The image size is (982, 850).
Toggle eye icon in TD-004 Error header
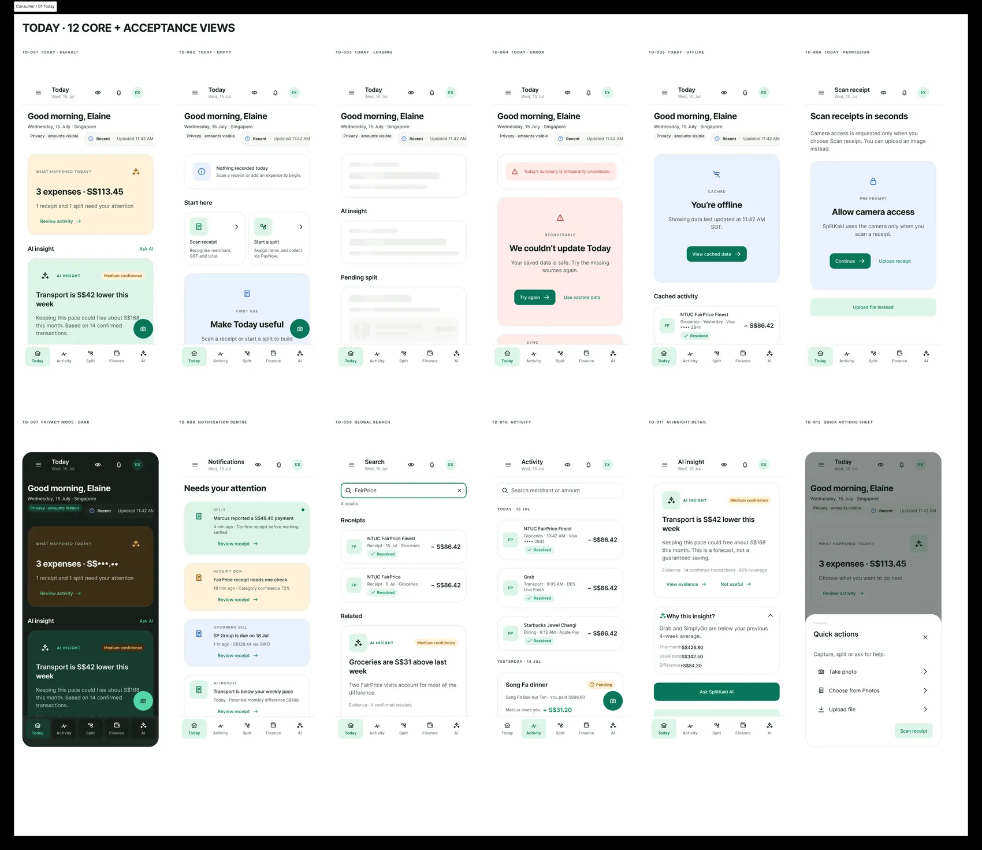point(567,92)
